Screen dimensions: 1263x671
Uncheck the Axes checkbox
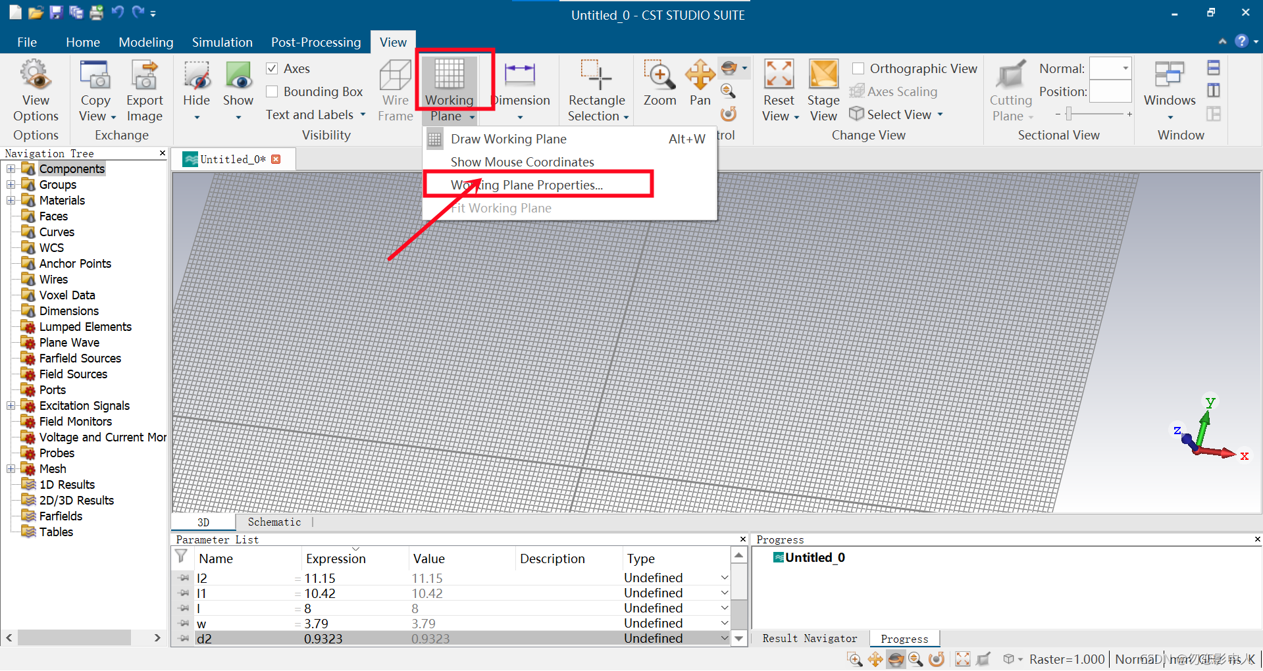[272, 68]
